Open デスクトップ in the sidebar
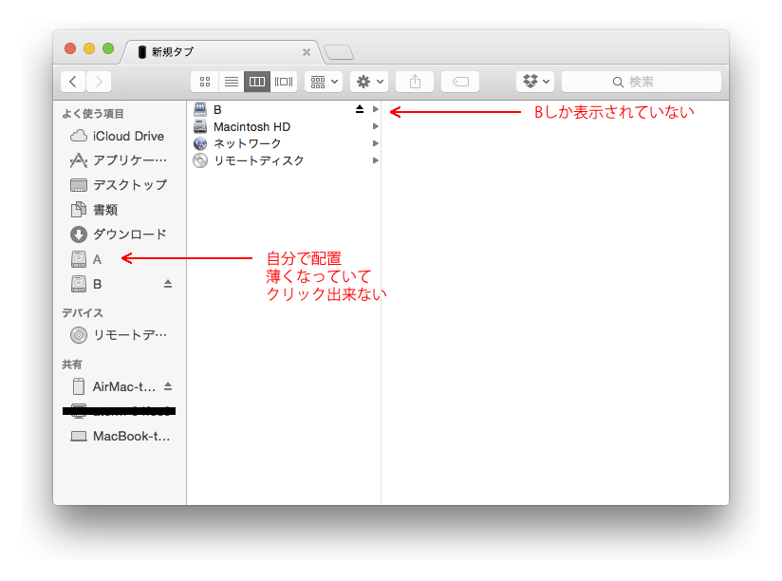The width and height of the screenshot is (782, 581). click(x=120, y=185)
